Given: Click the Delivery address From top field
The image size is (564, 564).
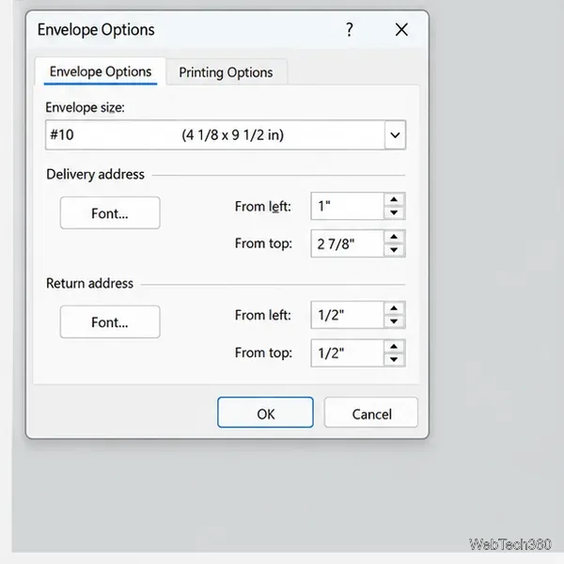Looking at the screenshot, I should [347, 243].
